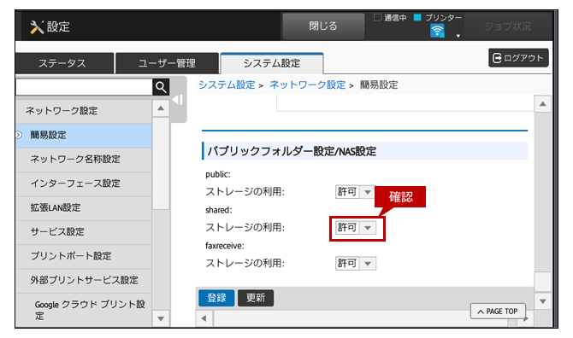
Task: Open faxreceive ストレージの利用 dropdown
Action: coord(356,263)
